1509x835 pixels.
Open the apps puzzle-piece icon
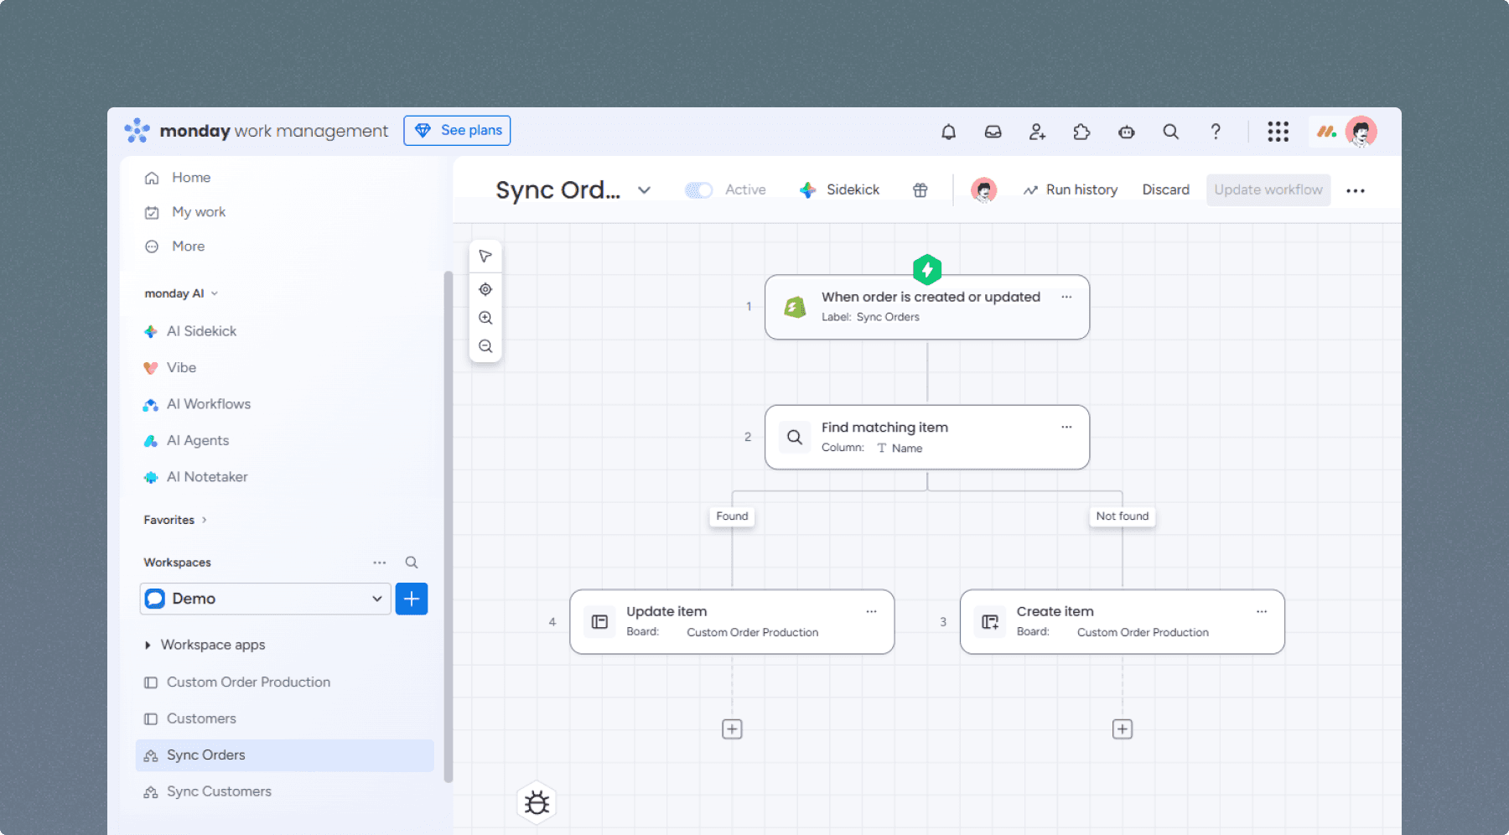tap(1081, 132)
